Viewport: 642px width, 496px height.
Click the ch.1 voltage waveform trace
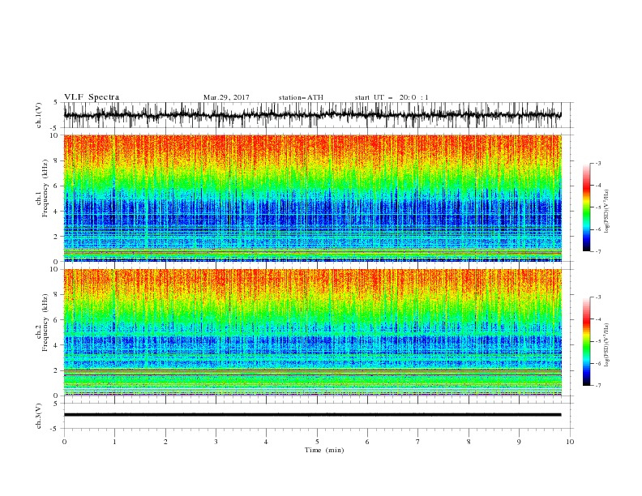click(312, 115)
